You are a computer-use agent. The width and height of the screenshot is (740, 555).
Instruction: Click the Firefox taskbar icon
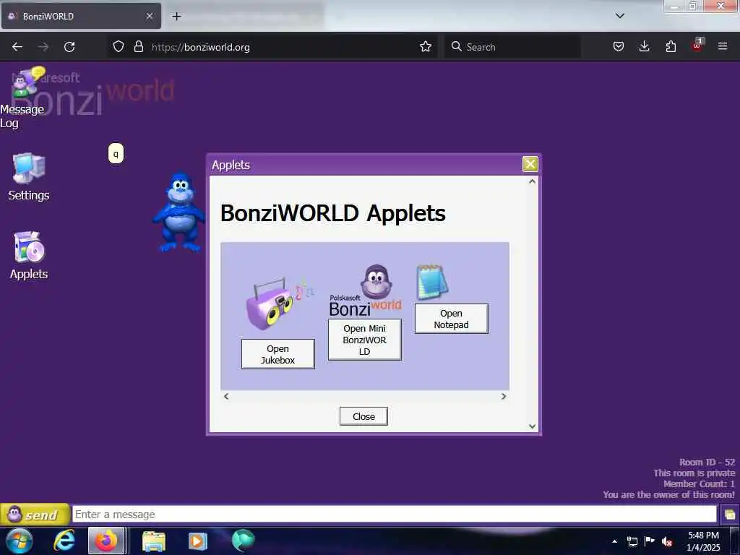[106, 541]
